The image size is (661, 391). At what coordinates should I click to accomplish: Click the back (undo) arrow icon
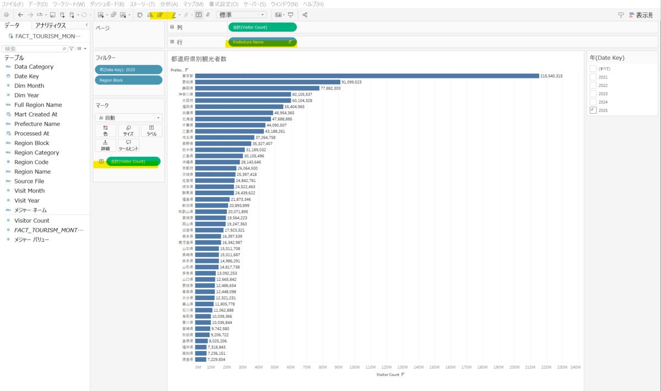click(21, 15)
